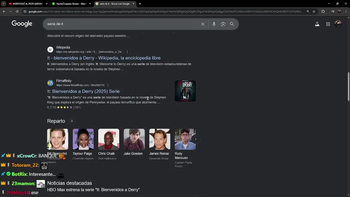Click the 6,7/10 rating text
Image resolution: width=350 pixels, height=197 pixels.
tap(51, 108)
